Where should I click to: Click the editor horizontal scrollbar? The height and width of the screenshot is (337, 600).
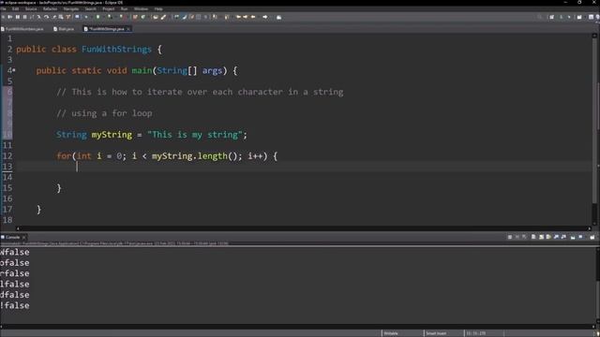tap(304, 228)
